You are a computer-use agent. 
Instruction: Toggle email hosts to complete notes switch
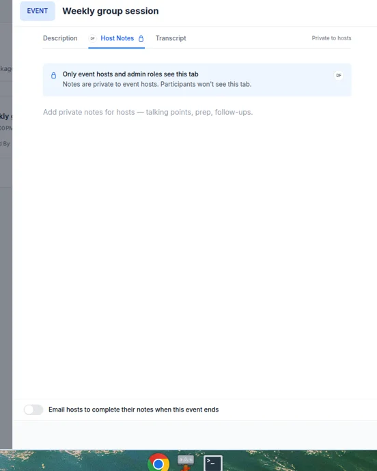pos(33,410)
